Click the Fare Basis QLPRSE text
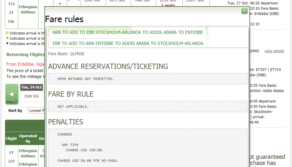 pyautogui.click(x=66, y=54)
